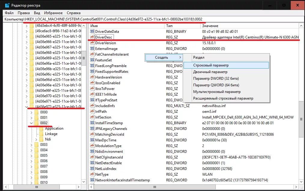Choose Строковый параметр in the submenu
This screenshot has height=191, width=305.
(226, 65)
